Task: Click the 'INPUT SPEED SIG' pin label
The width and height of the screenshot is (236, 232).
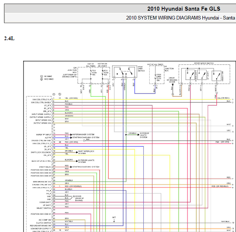Action: 43,120
